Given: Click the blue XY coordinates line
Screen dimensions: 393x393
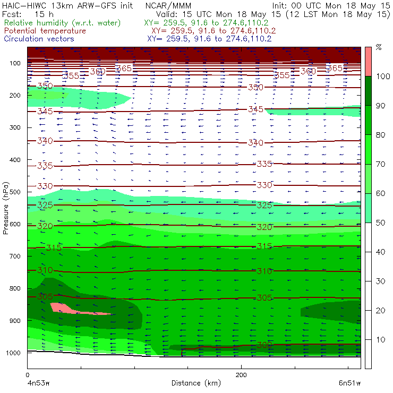Looking at the screenshot, I should [x=209, y=39].
